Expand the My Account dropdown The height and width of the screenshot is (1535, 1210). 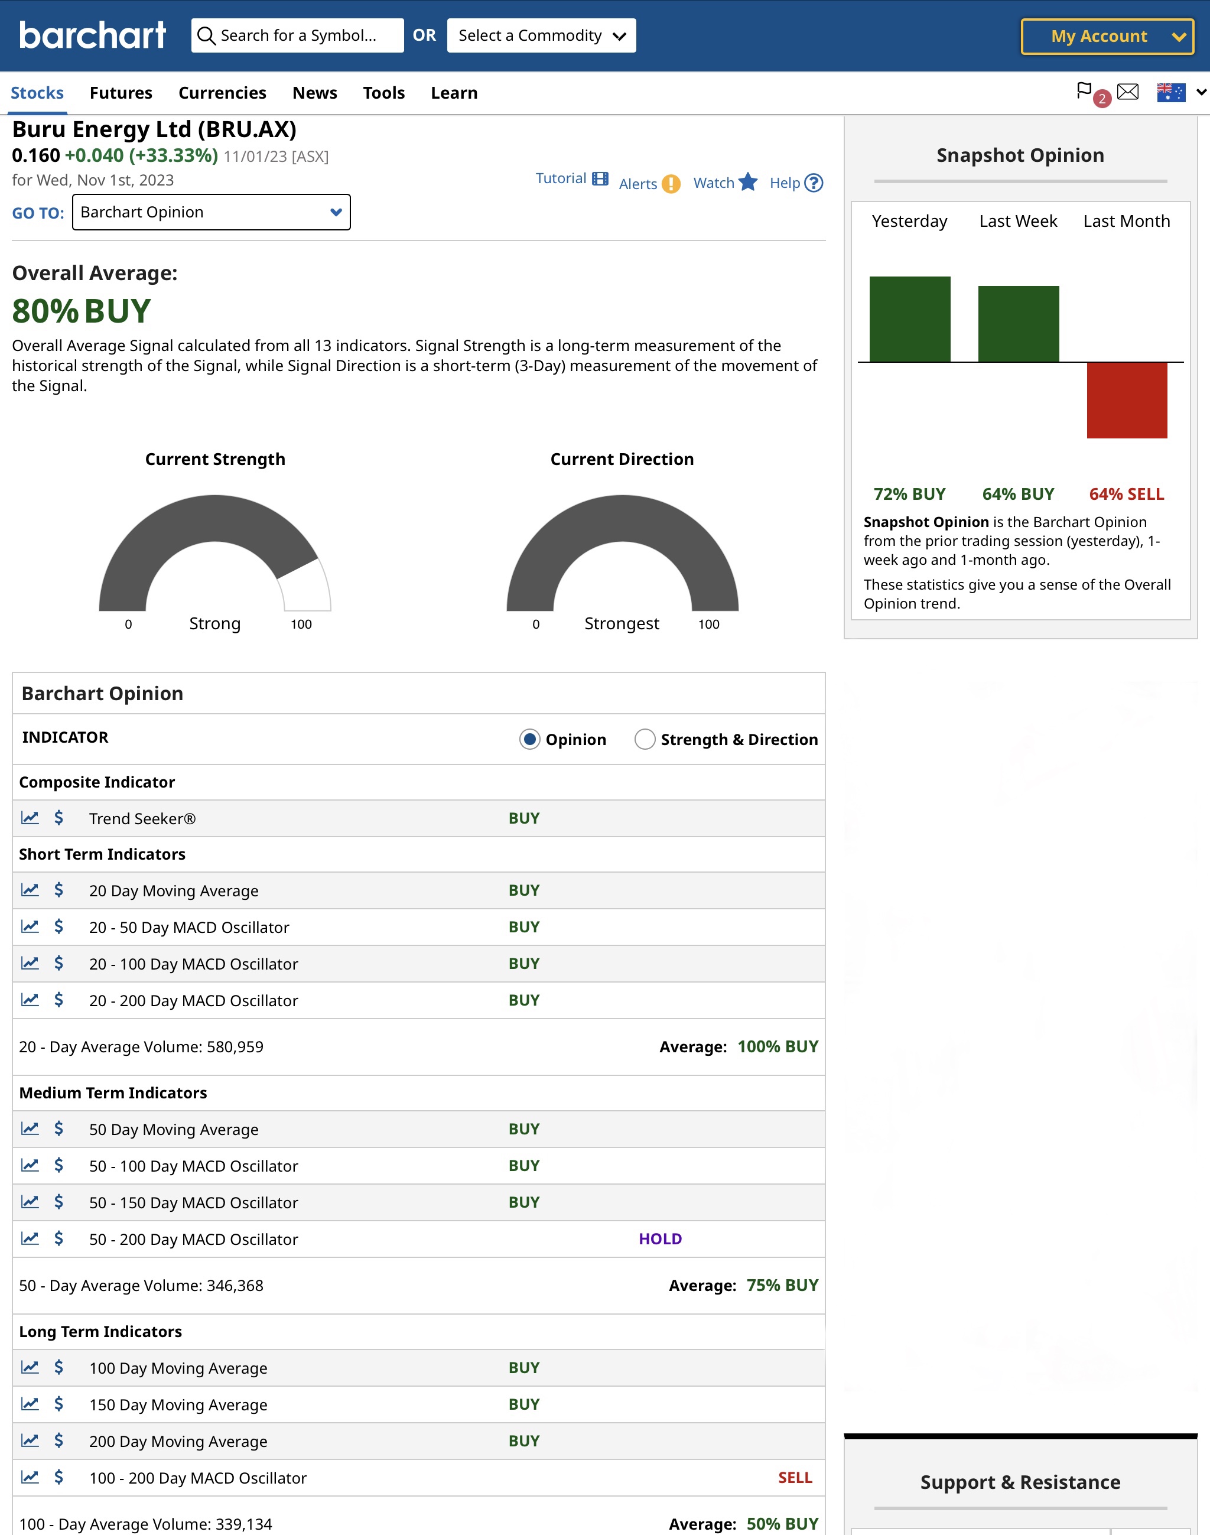(1107, 36)
